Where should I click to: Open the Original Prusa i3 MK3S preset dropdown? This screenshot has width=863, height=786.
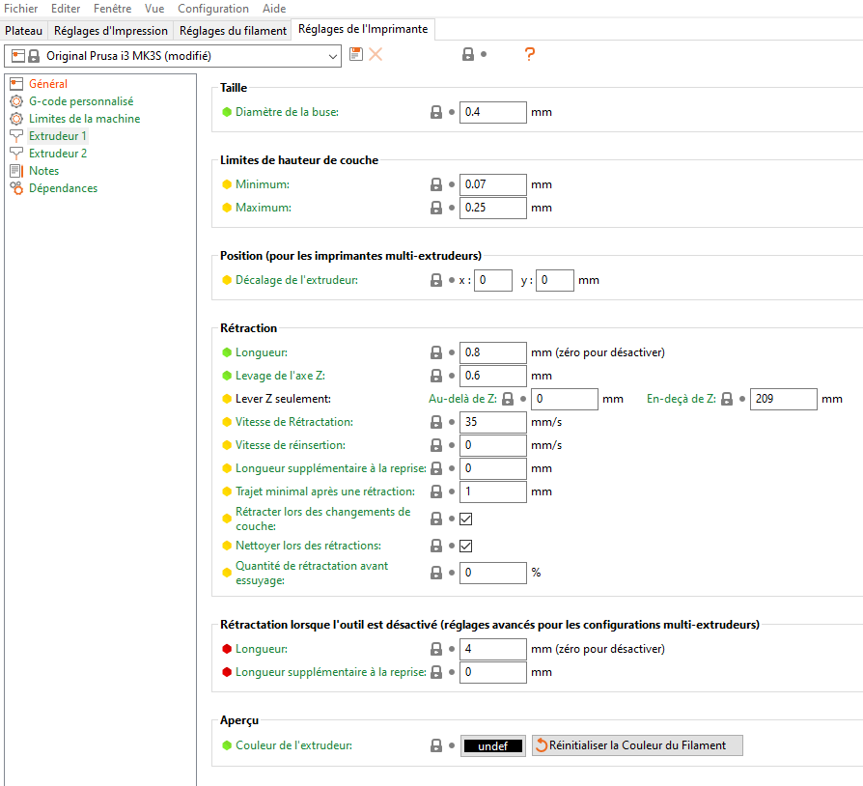click(x=173, y=56)
